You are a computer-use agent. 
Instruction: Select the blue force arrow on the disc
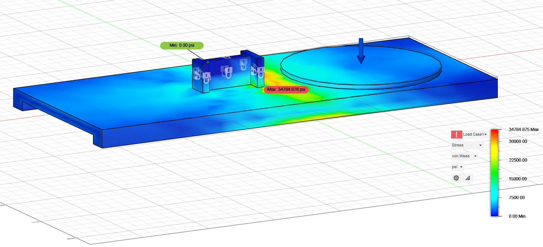(x=360, y=51)
